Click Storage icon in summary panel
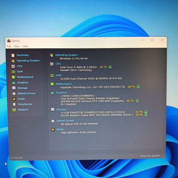The height and width of the screenshot is (178, 178). click(x=53, y=109)
